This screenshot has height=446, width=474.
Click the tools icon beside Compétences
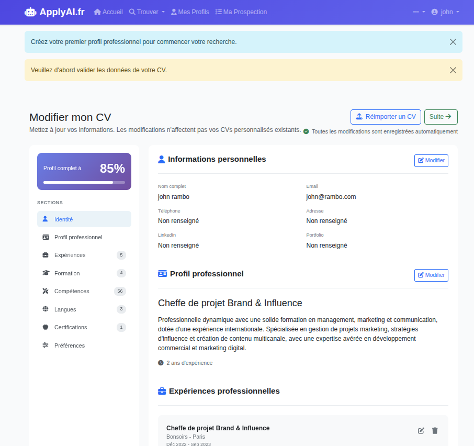pyautogui.click(x=45, y=291)
